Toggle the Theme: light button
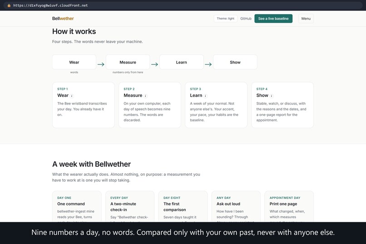Screen dimensions: 366x244 tap(226, 19)
